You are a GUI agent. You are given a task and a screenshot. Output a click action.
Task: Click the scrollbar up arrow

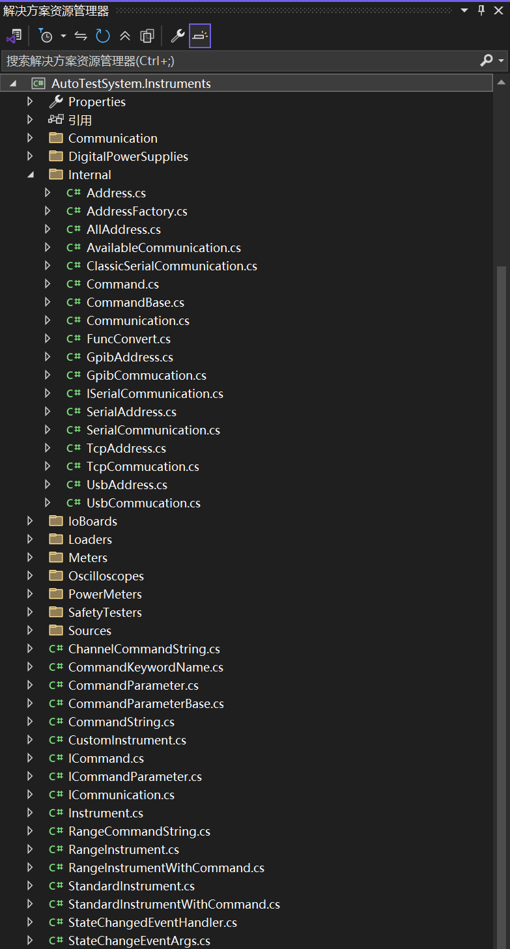click(x=502, y=83)
